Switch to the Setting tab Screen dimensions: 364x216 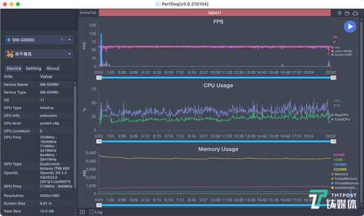coord(33,68)
